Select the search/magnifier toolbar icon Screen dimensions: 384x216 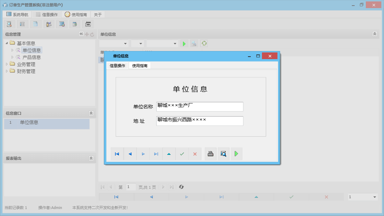[9, 24]
